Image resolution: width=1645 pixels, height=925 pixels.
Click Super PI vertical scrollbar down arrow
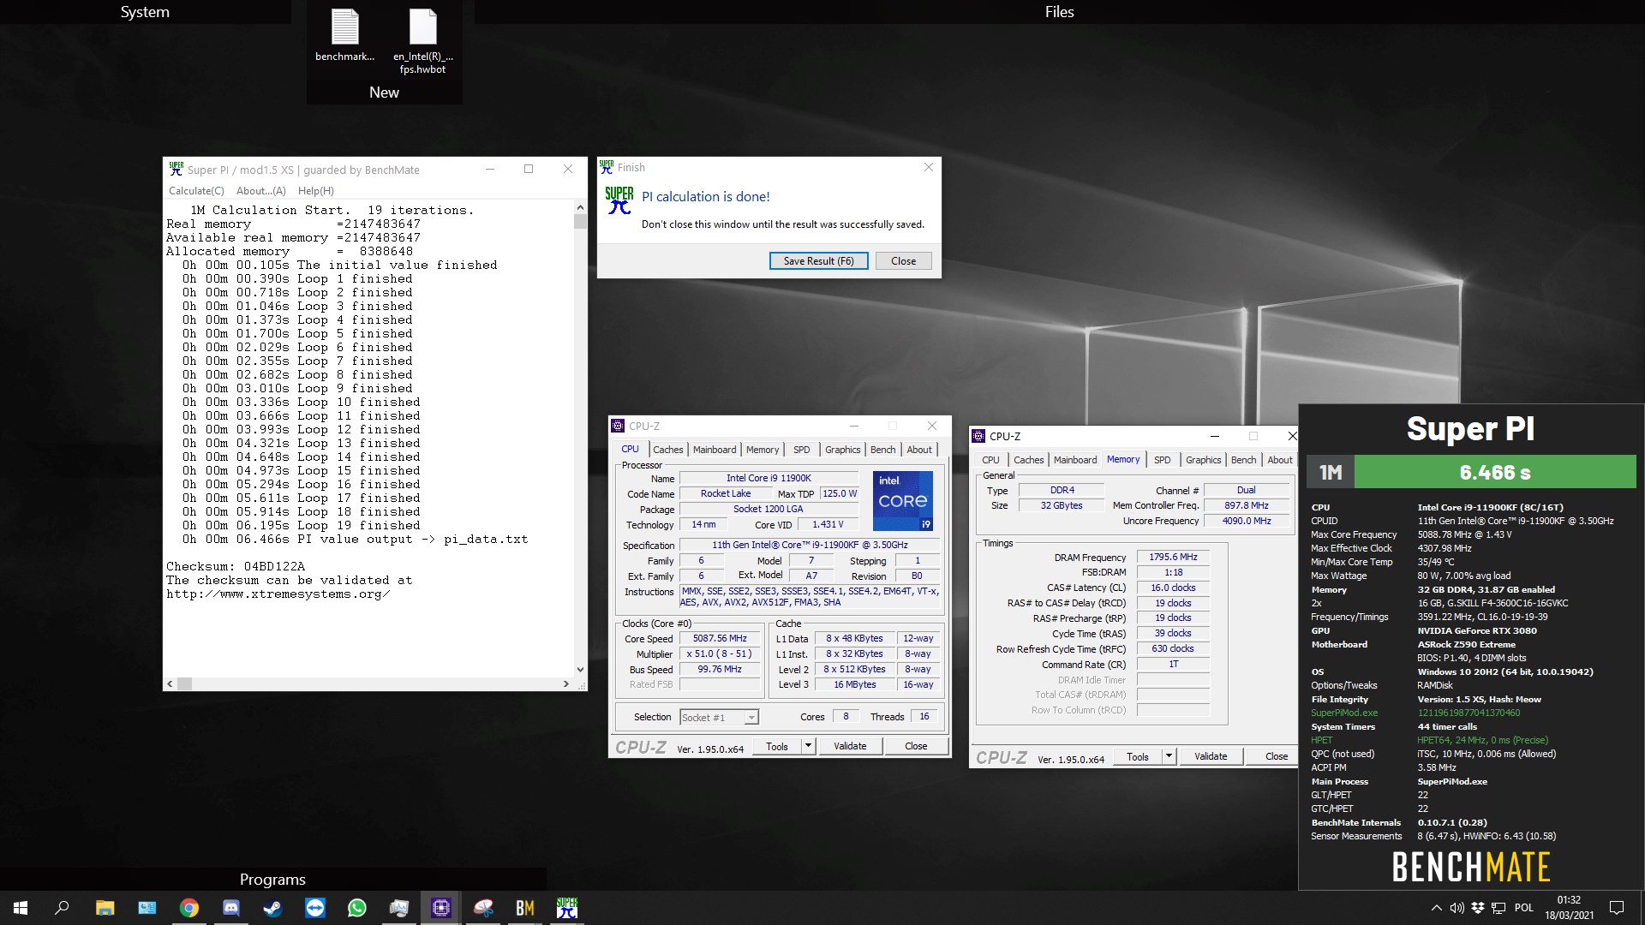[580, 670]
